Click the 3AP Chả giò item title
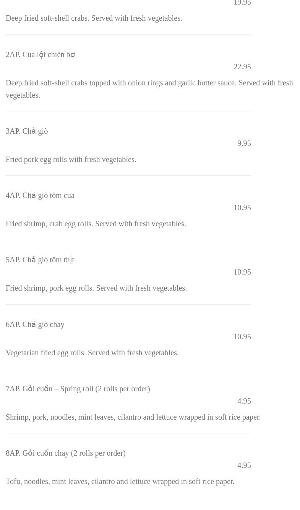300x510 pixels. point(27,131)
